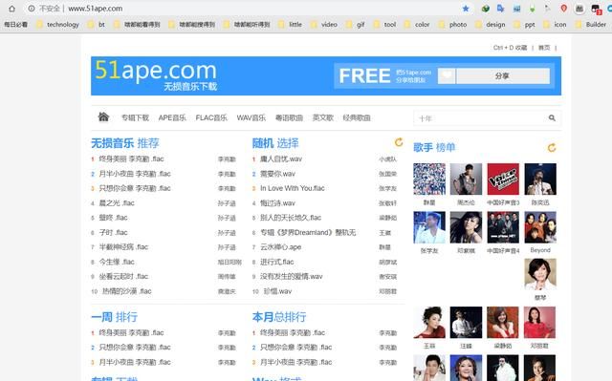Open the 周杰伦 singer thumbnail
Viewport: 612px width, 381px height.
466,180
